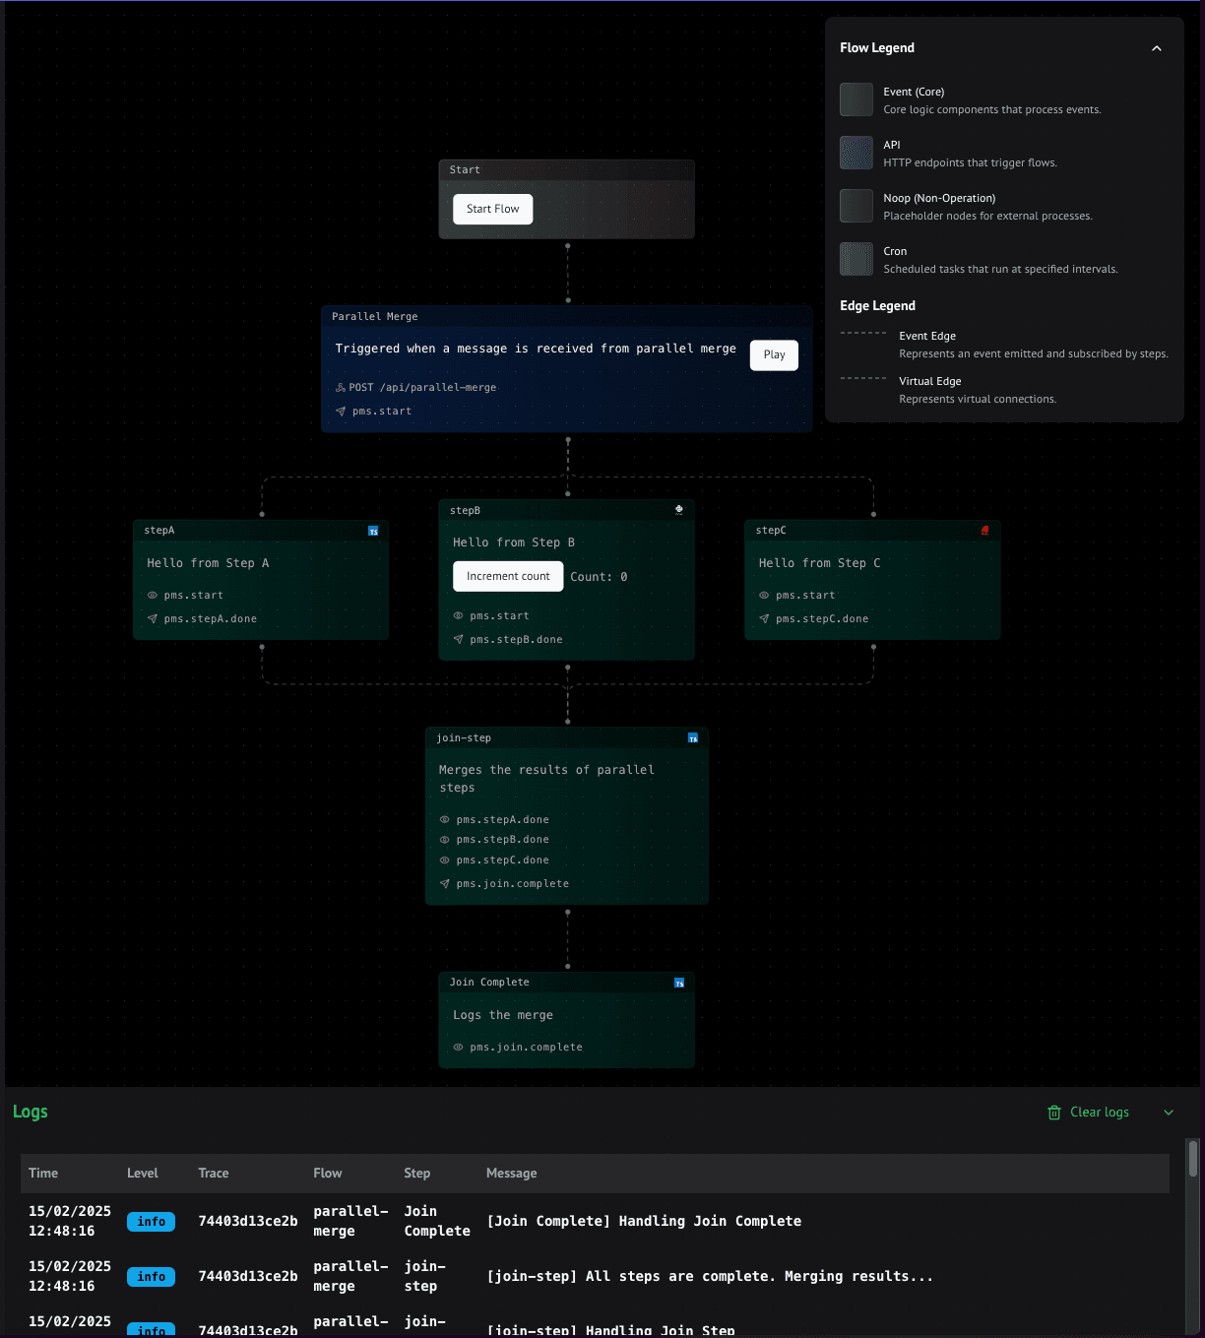Click the webhook icon next to POST /api/parallel-merge
The height and width of the screenshot is (1338, 1205).
coord(341,388)
